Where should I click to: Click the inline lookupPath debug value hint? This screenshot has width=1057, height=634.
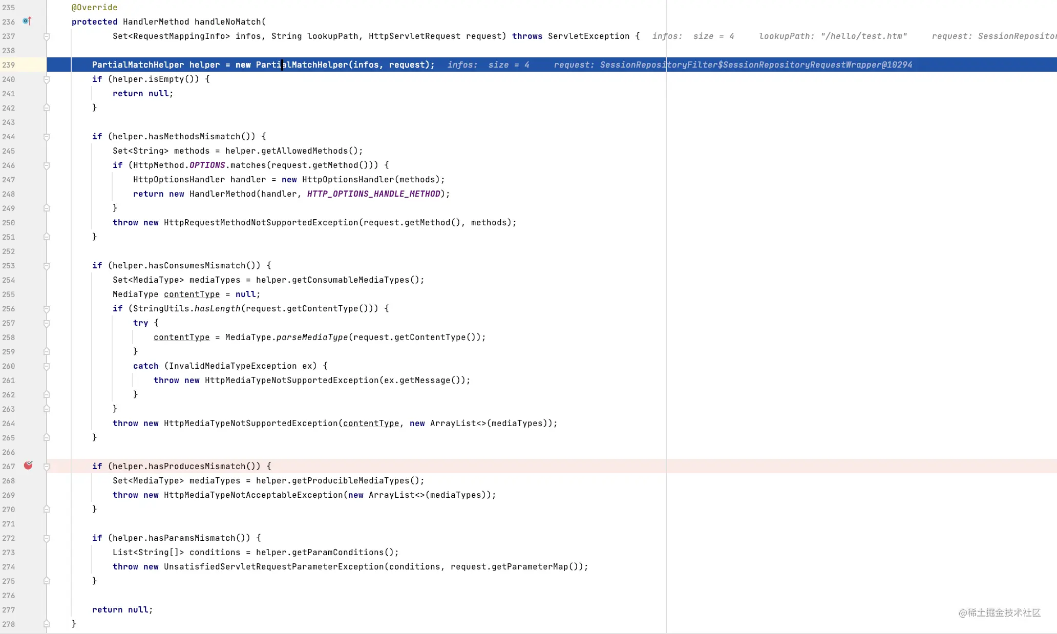click(x=833, y=36)
